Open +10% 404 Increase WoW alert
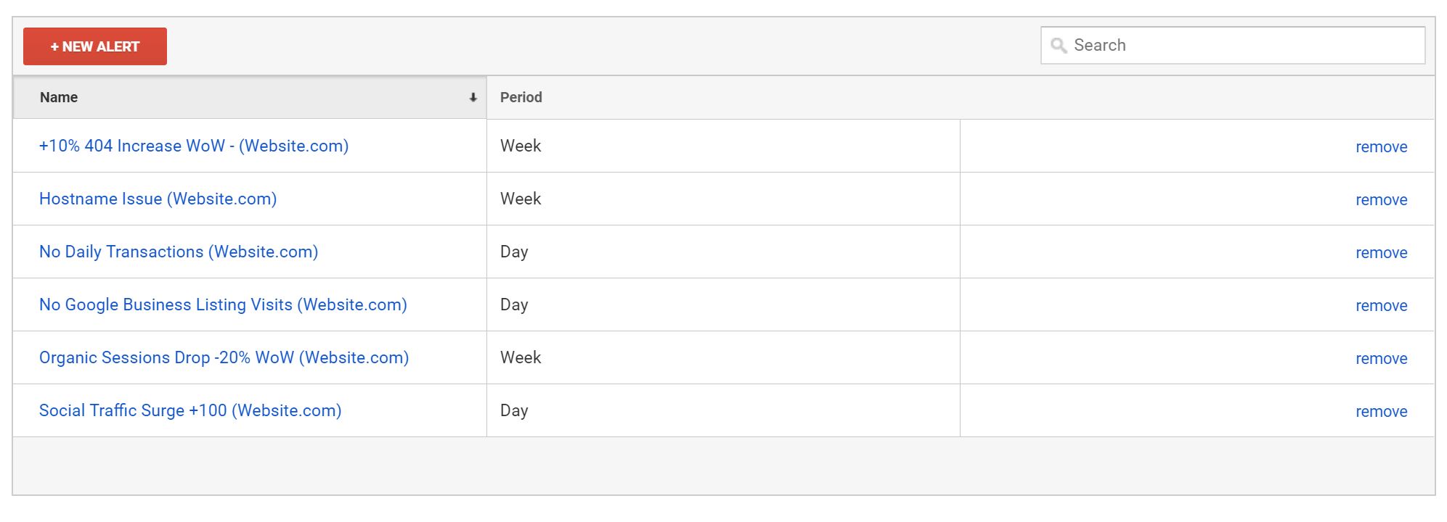This screenshot has height=522, width=1447. (194, 146)
